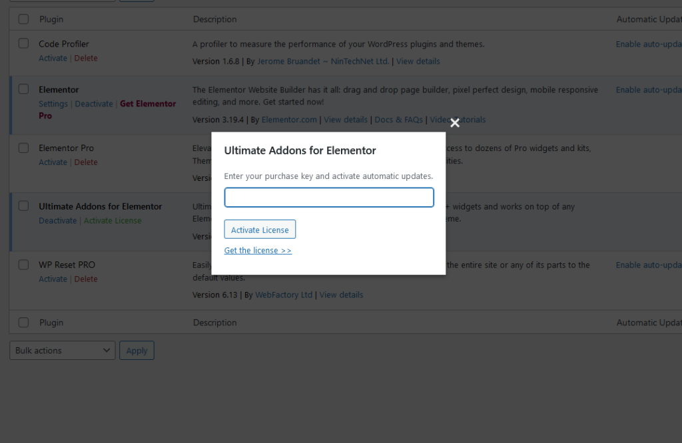Click the Activate License button in the dialog
This screenshot has height=443, width=682.
click(x=260, y=229)
